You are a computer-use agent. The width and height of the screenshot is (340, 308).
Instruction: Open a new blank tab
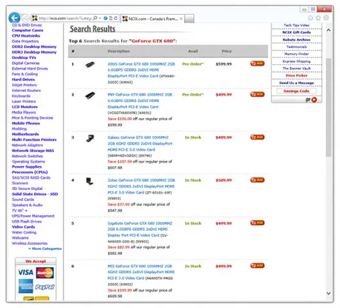click(189, 19)
